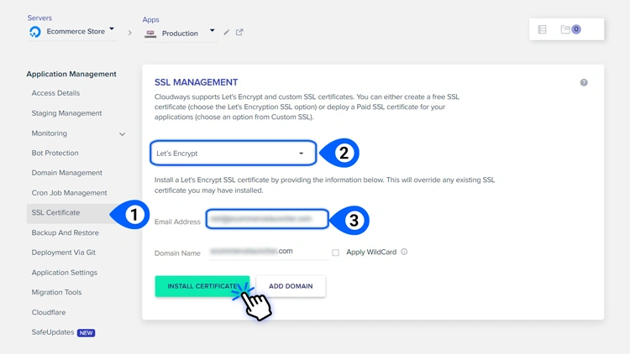The width and height of the screenshot is (630, 354).
Task: Click the Add Domain button
Action: tap(291, 286)
